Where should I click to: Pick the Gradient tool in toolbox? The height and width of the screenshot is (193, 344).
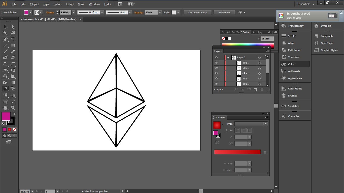pyautogui.click(x=13, y=83)
